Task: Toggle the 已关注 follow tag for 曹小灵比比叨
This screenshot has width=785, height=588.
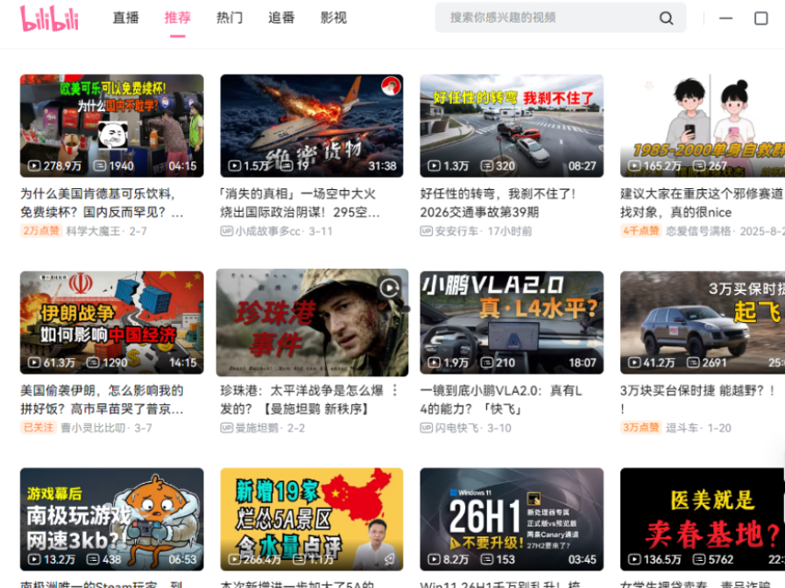Action: pos(39,428)
